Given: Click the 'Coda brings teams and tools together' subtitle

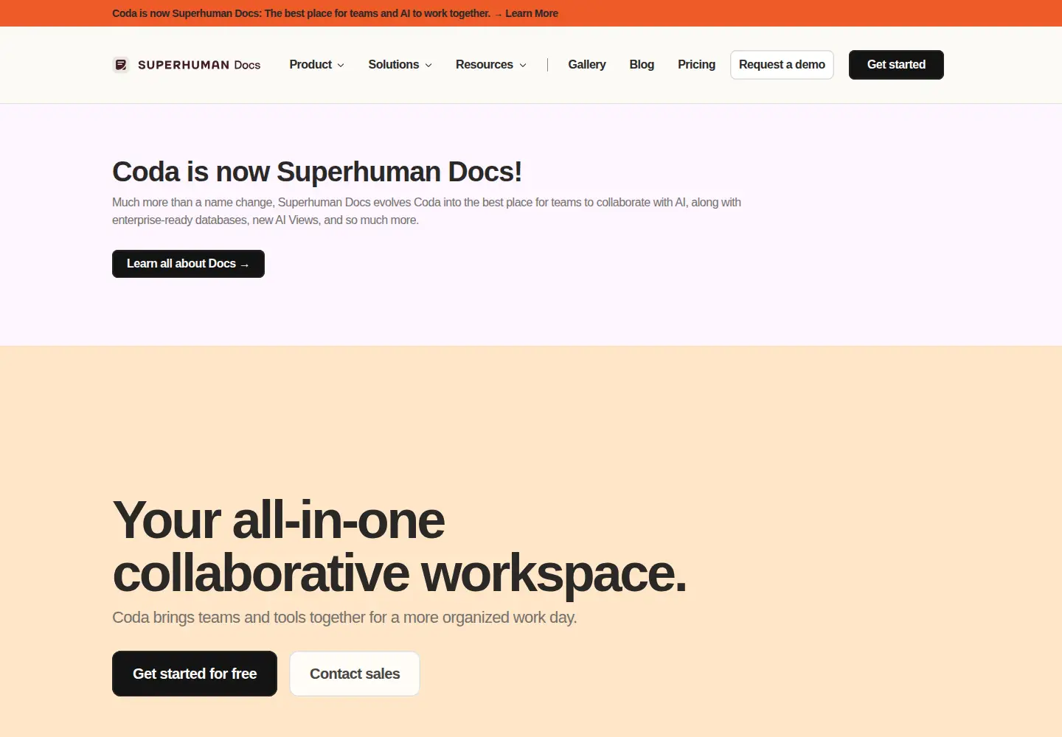Looking at the screenshot, I should (x=344, y=618).
